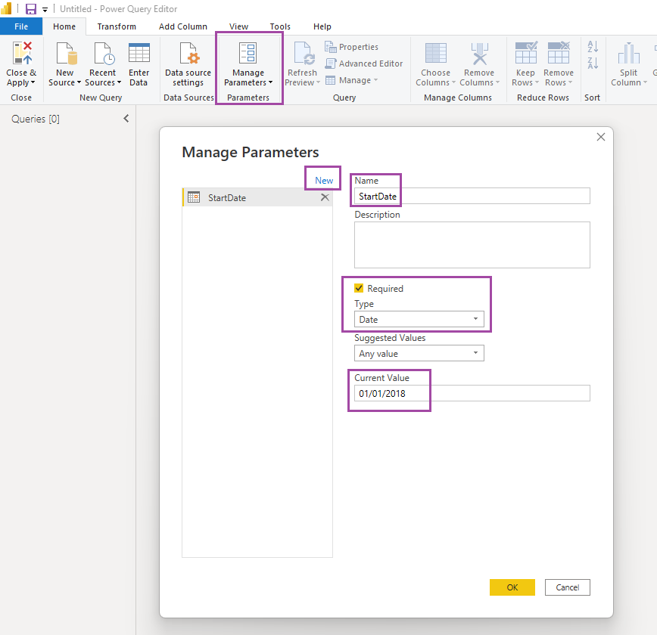
Task: Expand Close & Apply dropdown arrow
Action: pyautogui.click(x=33, y=82)
